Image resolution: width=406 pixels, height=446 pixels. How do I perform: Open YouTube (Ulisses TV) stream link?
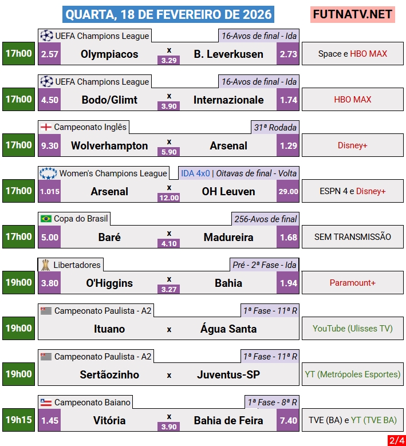coord(352,329)
